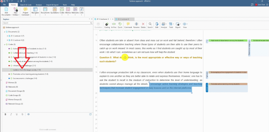Click the Rename icon in document toolbar

136,24
